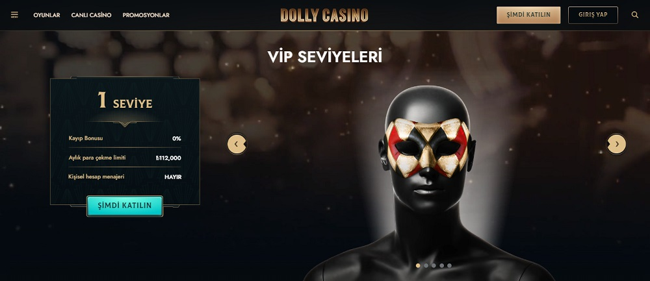Click the Aylık para çekme limiti row
The width and height of the screenshot is (650, 281).
pyautogui.click(x=125, y=158)
